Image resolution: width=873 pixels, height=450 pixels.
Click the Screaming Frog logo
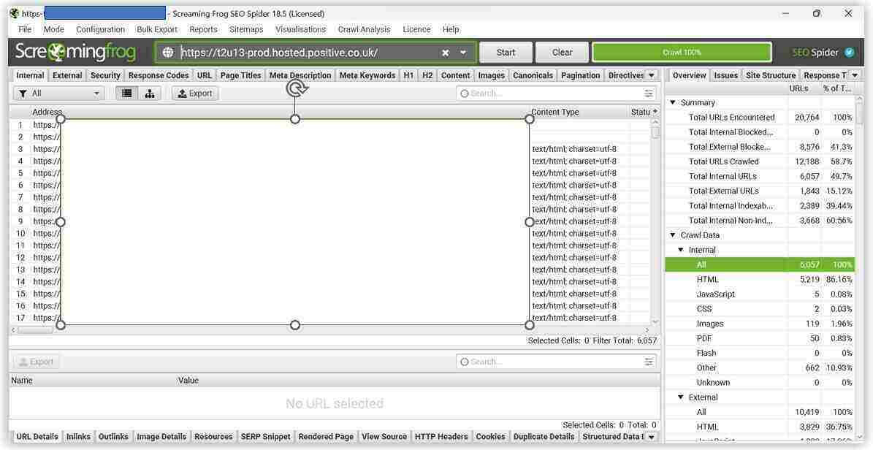point(75,53)
